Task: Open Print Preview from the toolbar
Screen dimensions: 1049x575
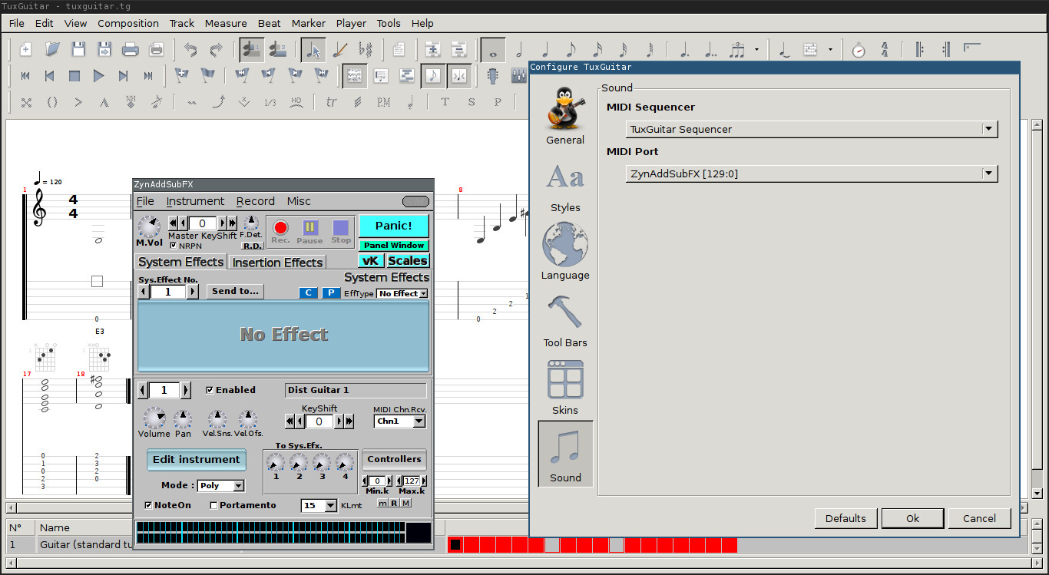Action: click(x=157, y=50)
